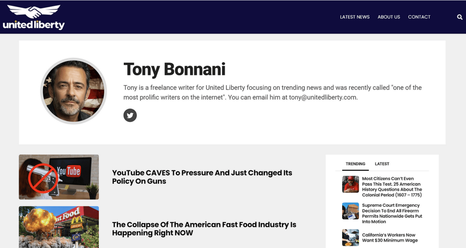
Task: Open the fast food industry collapse article
Action: (x=204, y=229)
